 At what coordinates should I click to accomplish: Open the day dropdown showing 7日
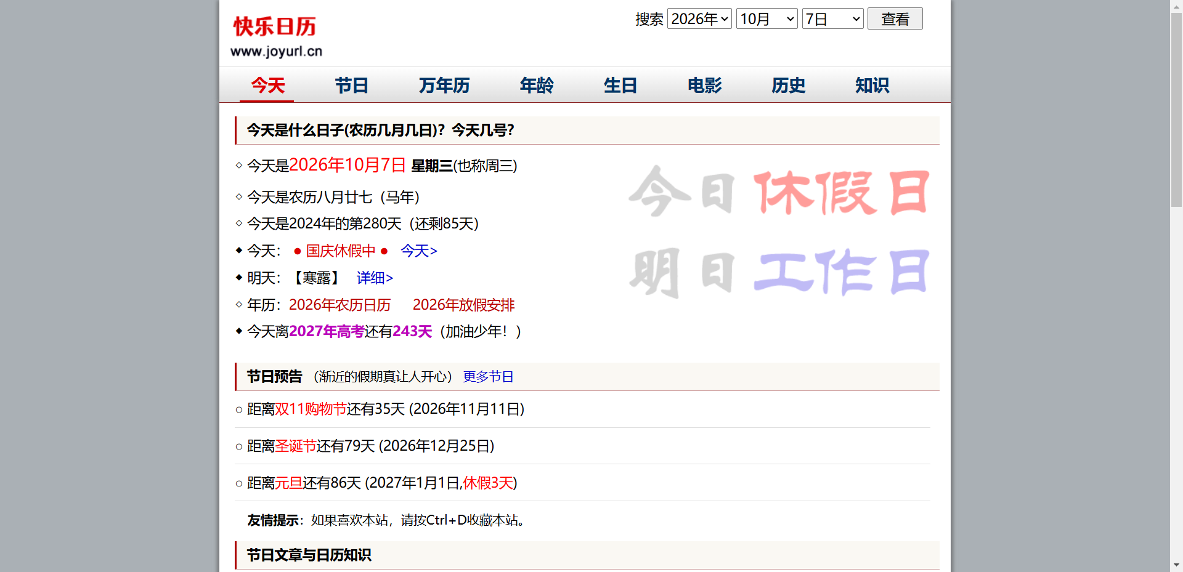(832, 19)
